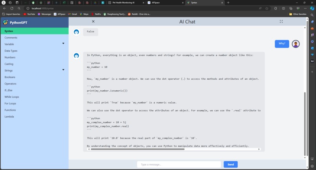The width and height of the screenshot is (316, 170).
Task: Close the Pet Health Monitoring AI tab
Action: coord(143,3)
